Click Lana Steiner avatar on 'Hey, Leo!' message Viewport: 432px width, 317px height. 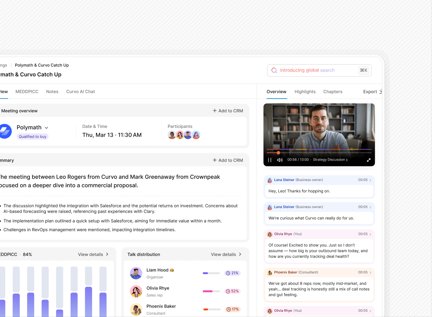[x=270, y=180]
